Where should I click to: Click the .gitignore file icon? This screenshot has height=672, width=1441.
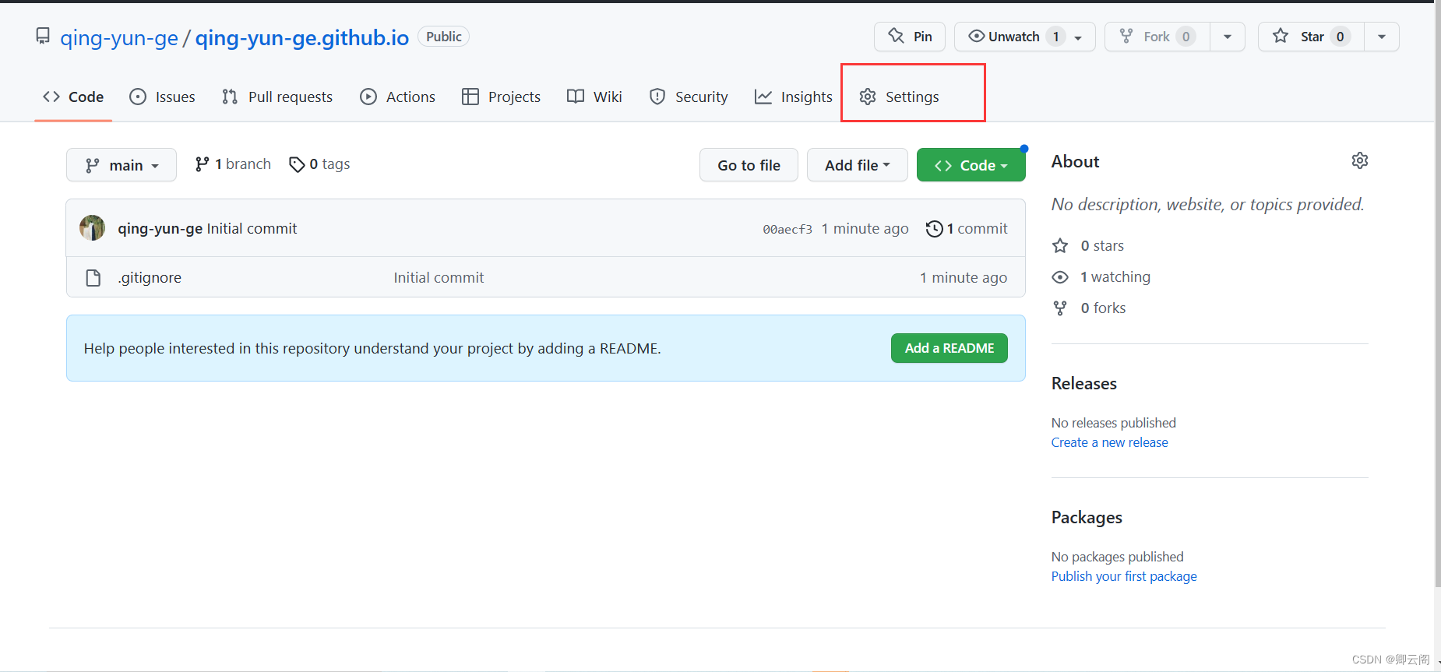pos(93,278)
